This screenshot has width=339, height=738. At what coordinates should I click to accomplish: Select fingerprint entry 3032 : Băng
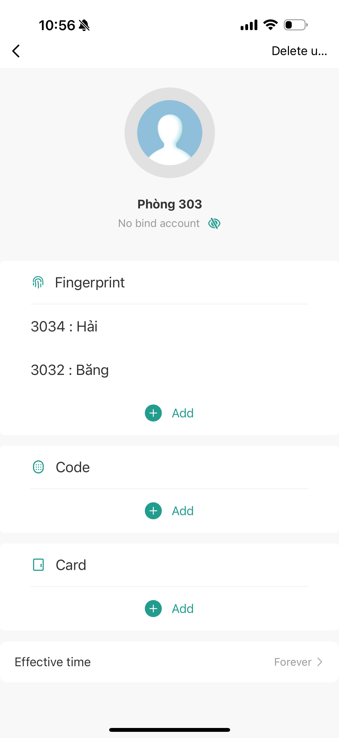coord(70,370)
